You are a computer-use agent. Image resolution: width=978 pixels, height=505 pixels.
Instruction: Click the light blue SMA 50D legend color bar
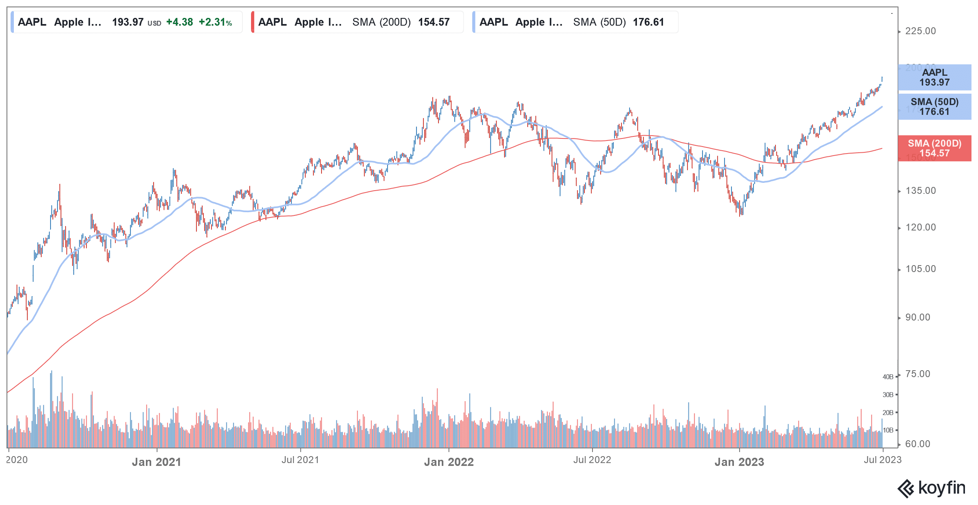coord(474,22)
